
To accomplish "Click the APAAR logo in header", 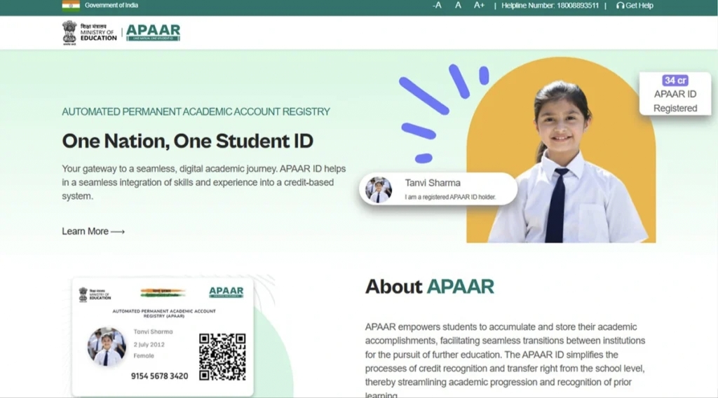I will tap(153, 32).
